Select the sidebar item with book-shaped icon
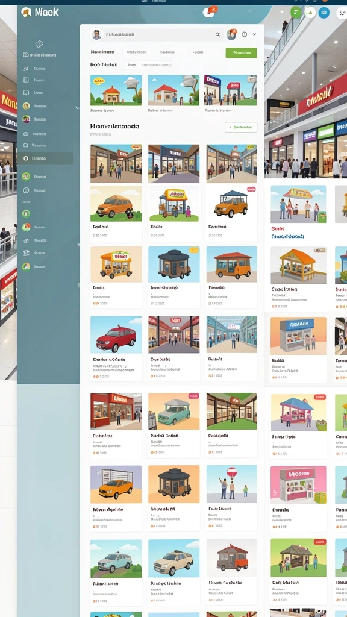This screenshot has width=347, height=617. pyautogui.click(x=34, y=80)
